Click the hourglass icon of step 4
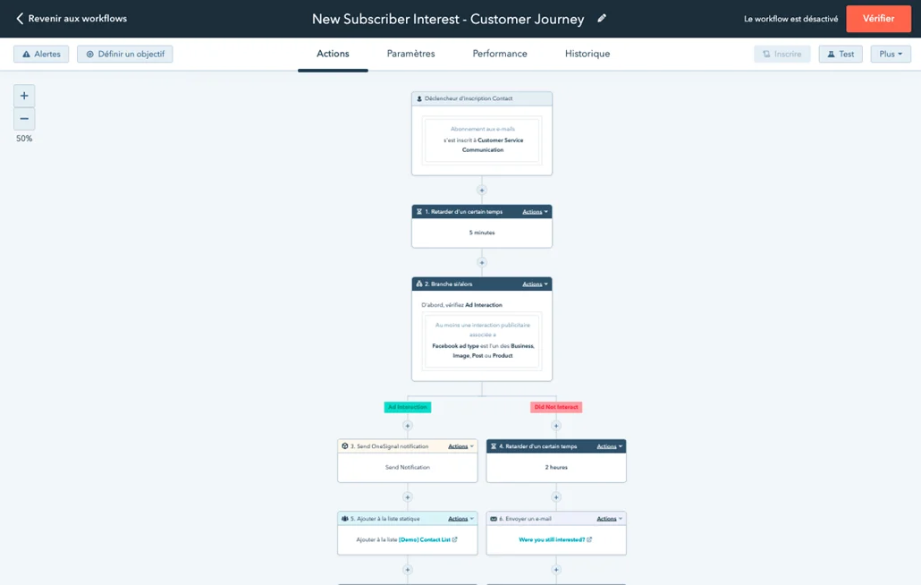The width and height of the screenshot is (921, 585). coord(494,446)
